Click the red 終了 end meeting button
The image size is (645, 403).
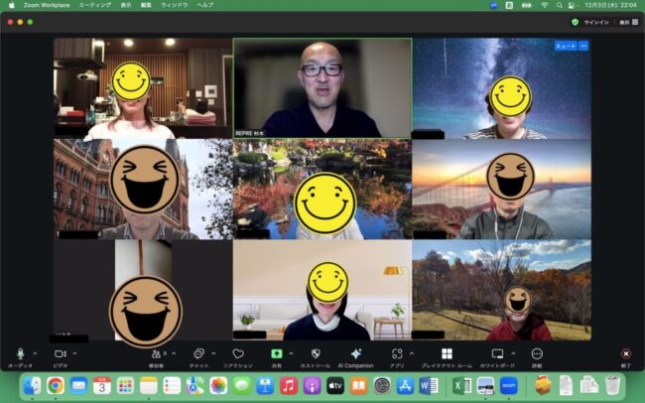pos(625,354)
